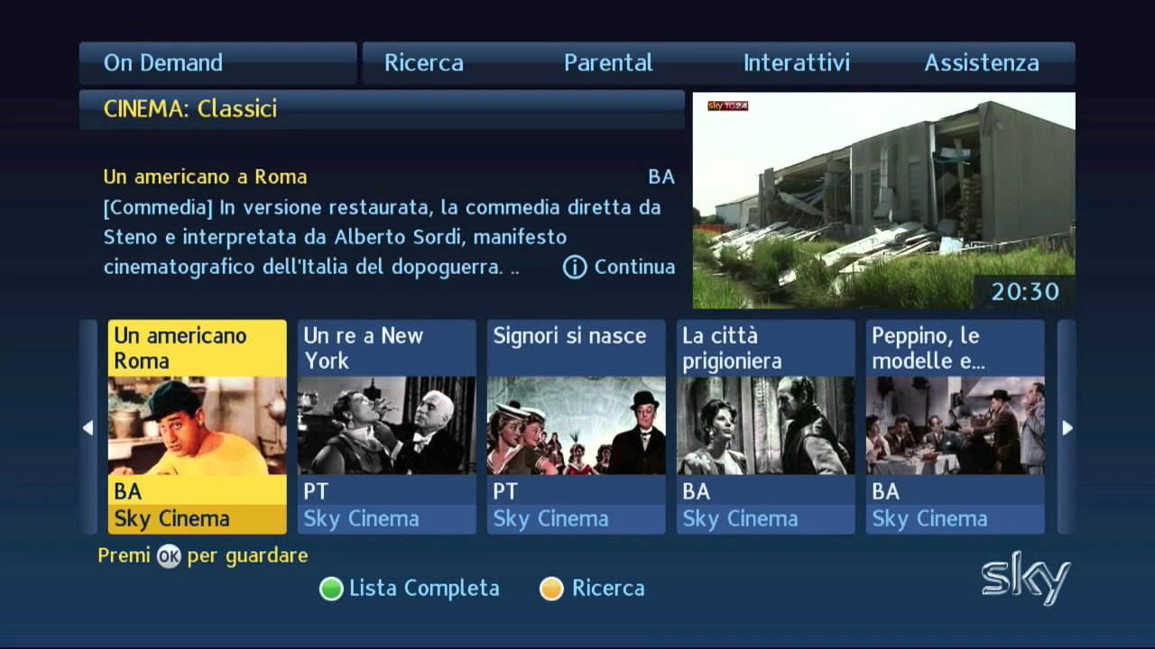1155x649 pixels.
Task: Click the yellow Ricerca circle button
Action: [x=551, y=589]
